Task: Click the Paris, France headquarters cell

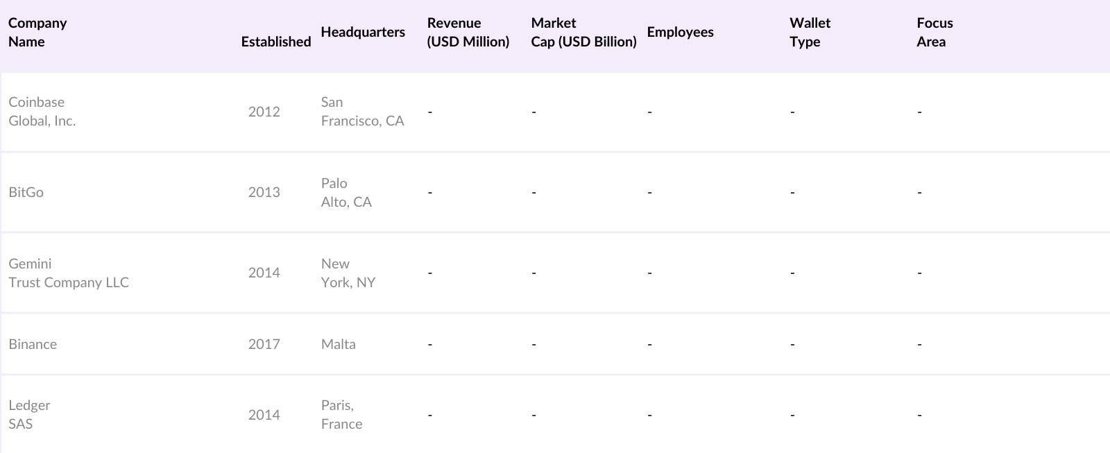Action: (x=341, y=414)
